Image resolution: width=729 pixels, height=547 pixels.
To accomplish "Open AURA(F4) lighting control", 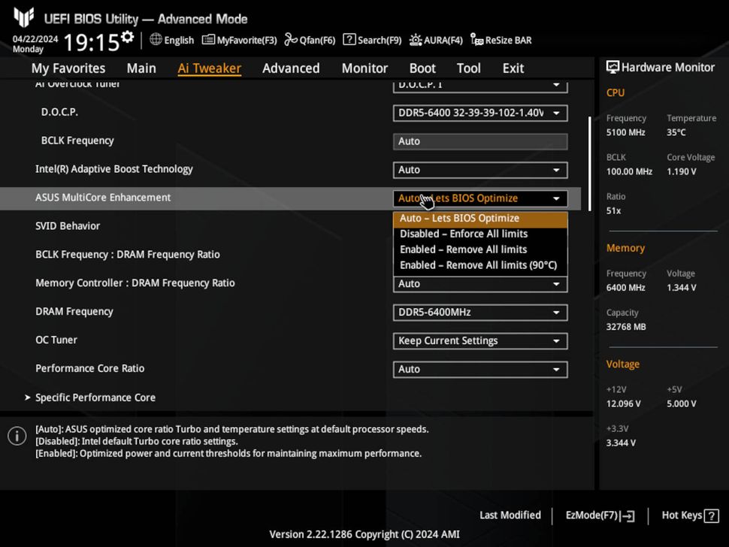I will [x=435, y=40].
